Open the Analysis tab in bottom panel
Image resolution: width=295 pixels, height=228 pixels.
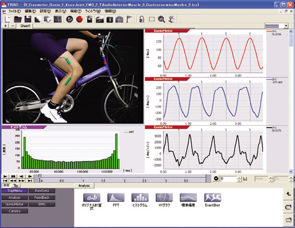click(x=84, y=186)
